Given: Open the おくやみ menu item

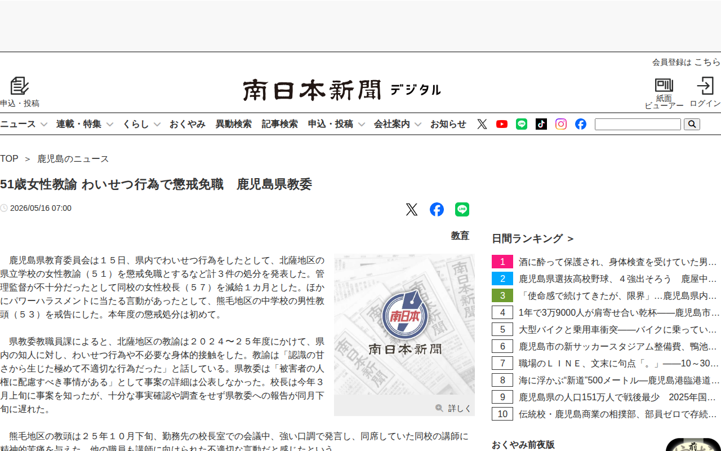Looking at the screenshot, I should coord(188,124).
